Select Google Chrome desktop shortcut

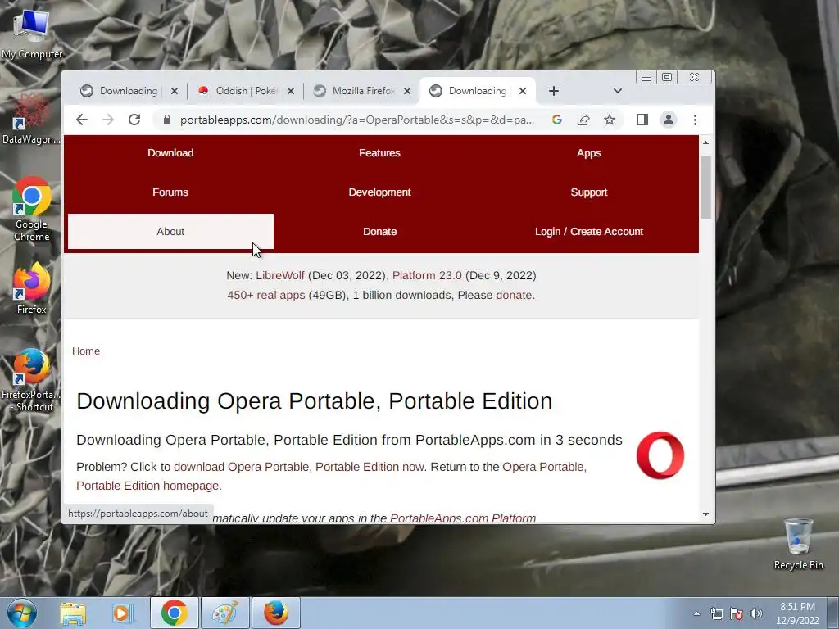pos(32,209)
